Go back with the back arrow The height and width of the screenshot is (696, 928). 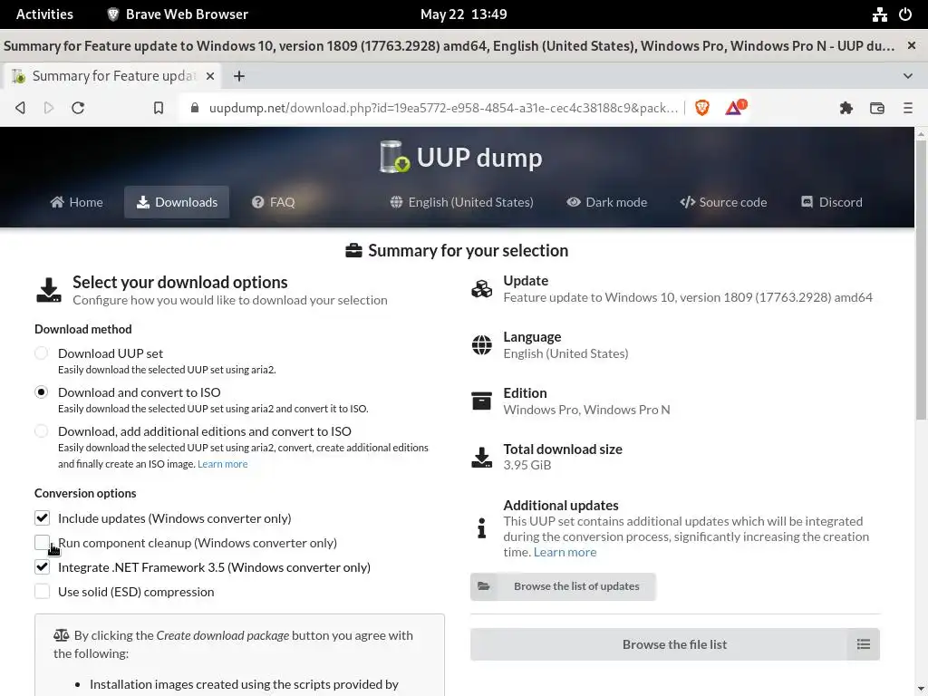click(20, 108)
